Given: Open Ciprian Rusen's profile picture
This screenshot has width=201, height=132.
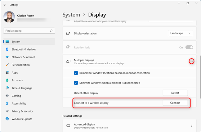Looking at the screenshot, I should click(x=9, y=17).
